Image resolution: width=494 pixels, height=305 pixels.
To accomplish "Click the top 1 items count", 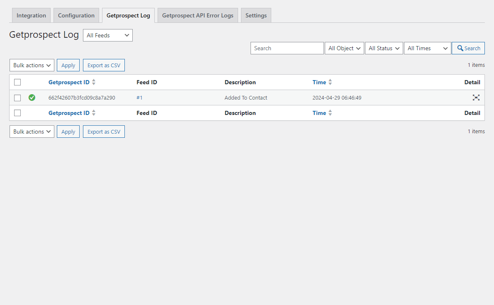I will click(x=476, y=65).
